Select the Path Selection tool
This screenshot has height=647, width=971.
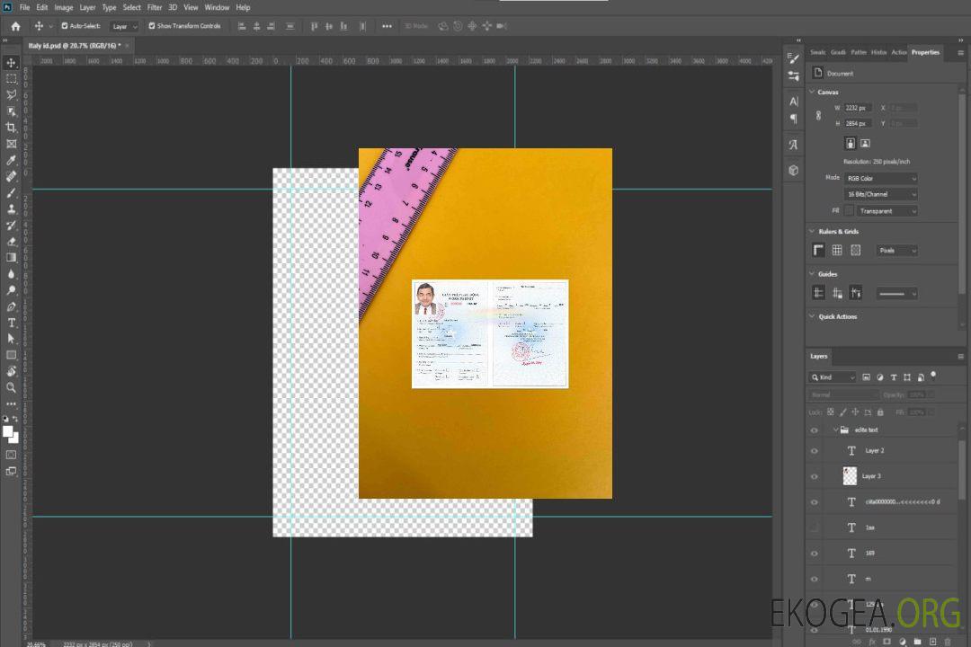[x=11, y=339]
